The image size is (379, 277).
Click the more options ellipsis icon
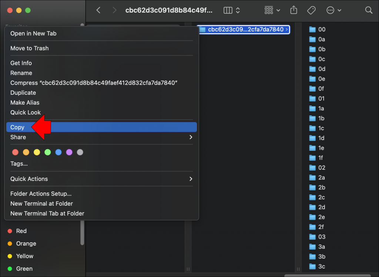[x=331, y=10]
